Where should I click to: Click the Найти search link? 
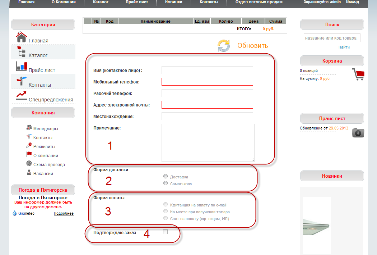coord(344,47)
